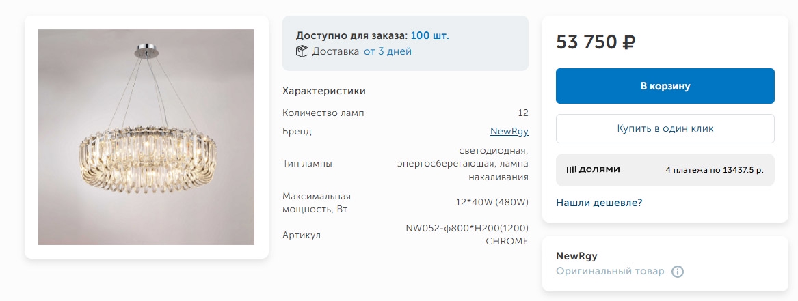The height and width of the screenshot is (301, 798).
Task: Click the Количество ламп row label
Action: (x=323, y=113)
